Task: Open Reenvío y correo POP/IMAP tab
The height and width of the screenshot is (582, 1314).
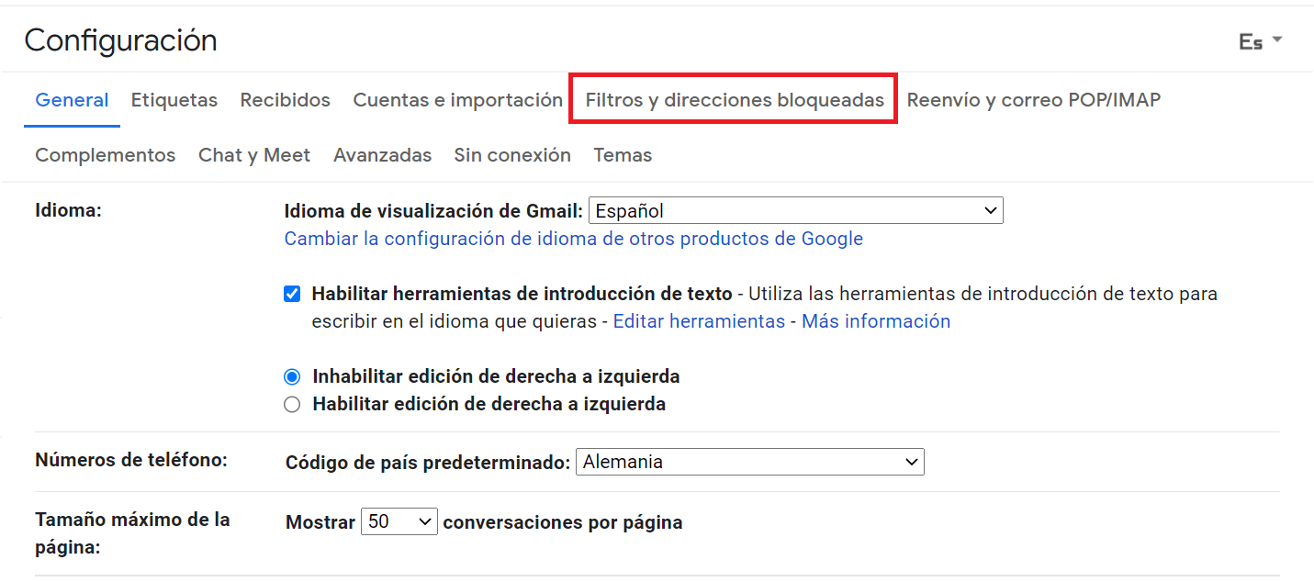Action: (x=1033, y=100)
